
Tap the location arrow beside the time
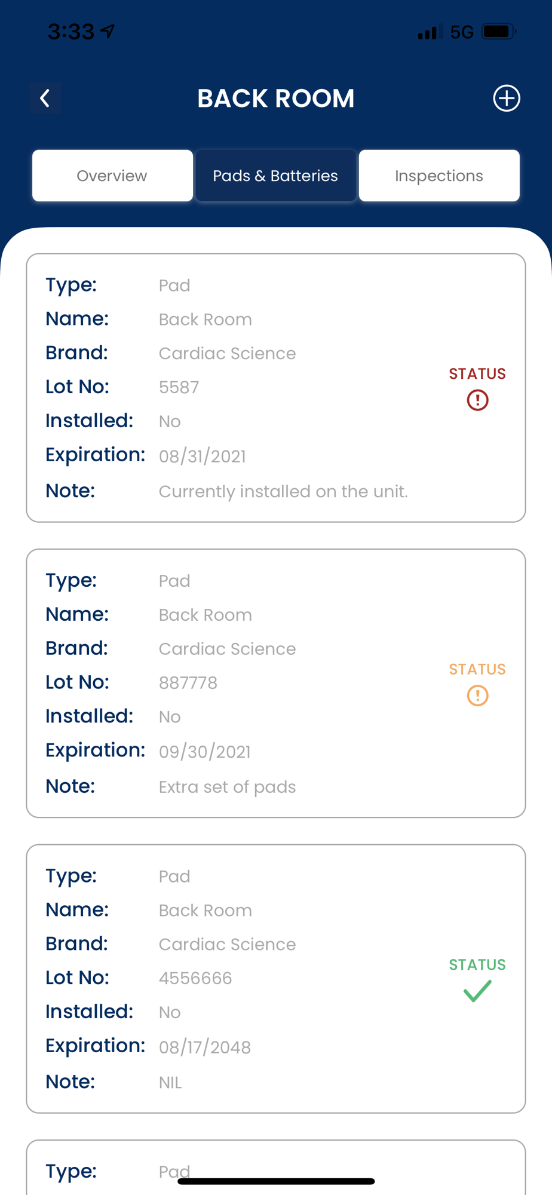click(x=108, y=31)
